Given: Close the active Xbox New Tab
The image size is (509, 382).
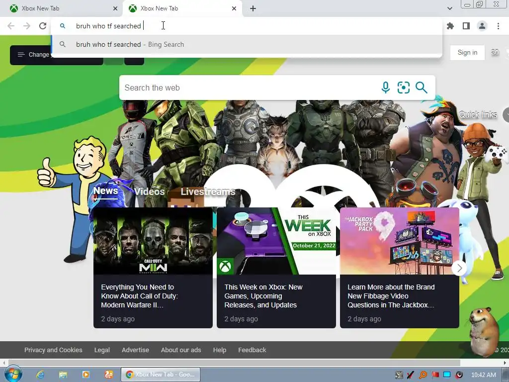Looking at the screenshot, I should pyautogui.click(x=234, y=8).
